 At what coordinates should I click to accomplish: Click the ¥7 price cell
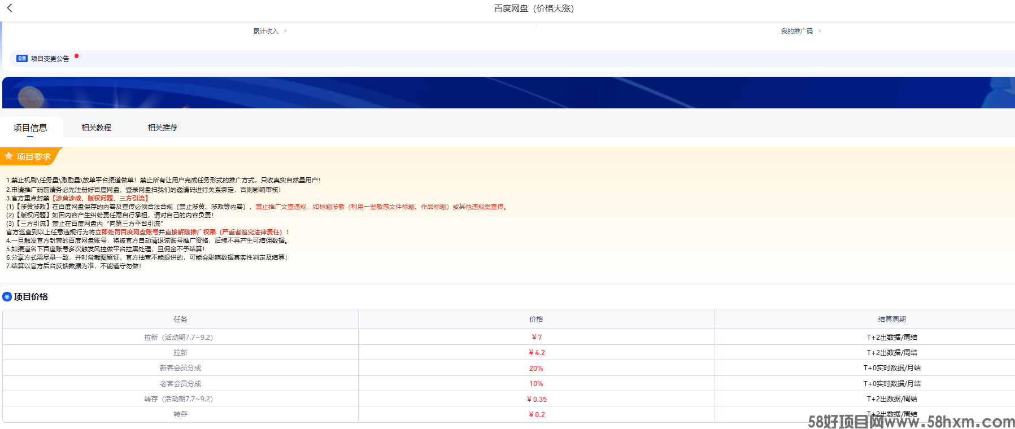(x=537, y=337)
